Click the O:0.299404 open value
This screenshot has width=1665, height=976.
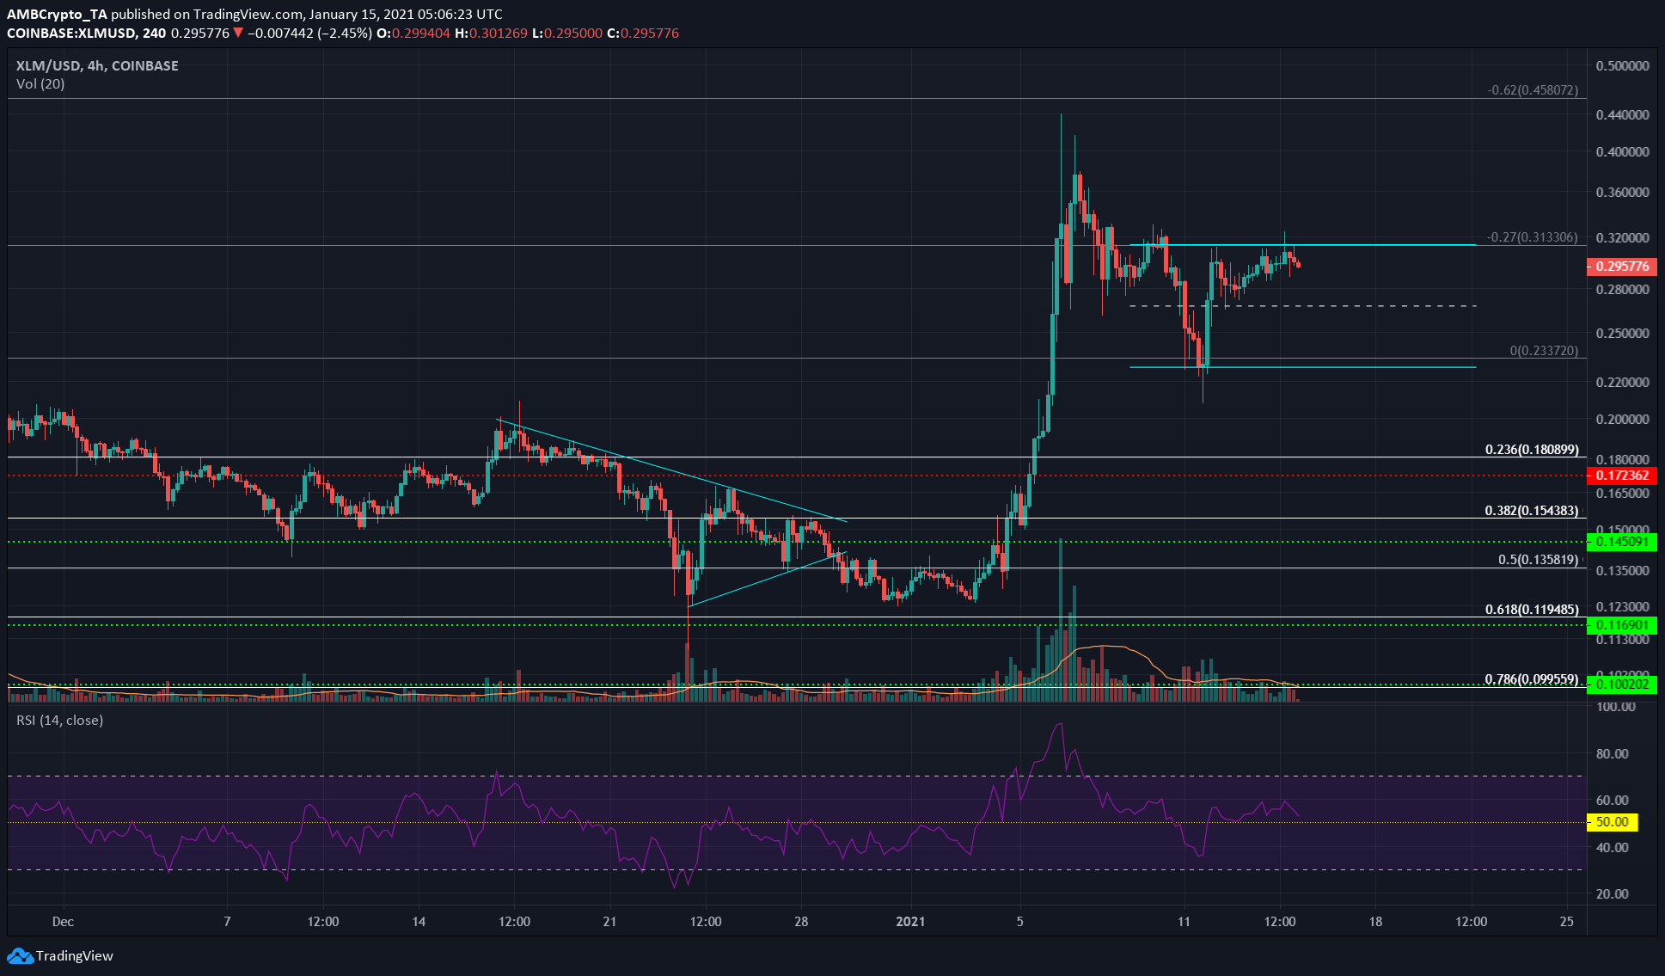[414, 34]
